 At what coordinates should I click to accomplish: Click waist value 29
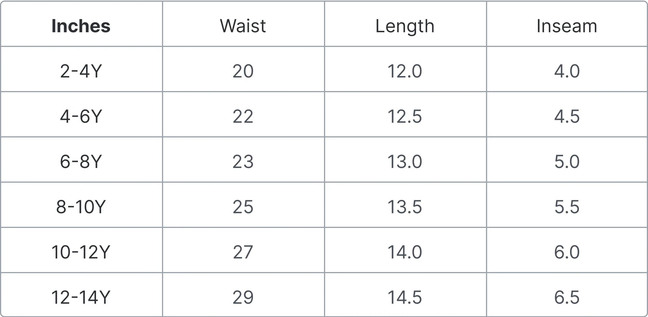[243, 297]
